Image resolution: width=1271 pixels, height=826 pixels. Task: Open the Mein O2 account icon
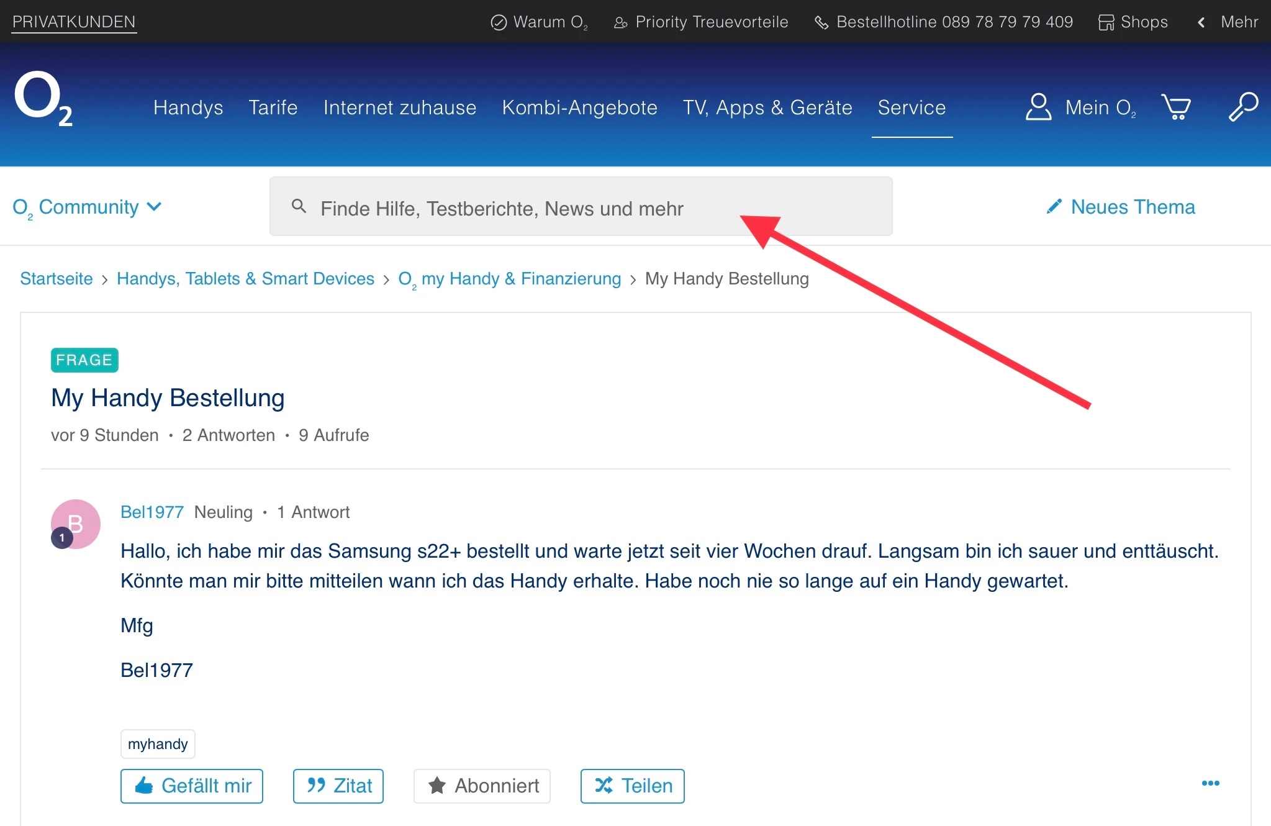[x=1038, y=107]
